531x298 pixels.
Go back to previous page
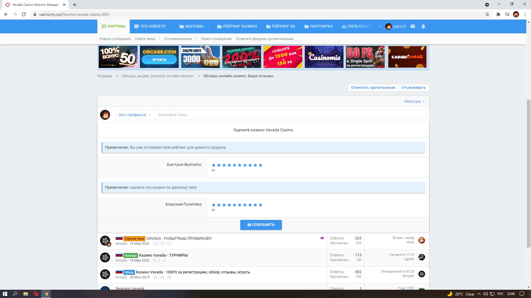point(6,14)
